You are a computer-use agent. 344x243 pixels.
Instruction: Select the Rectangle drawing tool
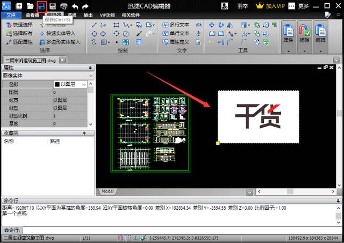click(x=116, y=25)
